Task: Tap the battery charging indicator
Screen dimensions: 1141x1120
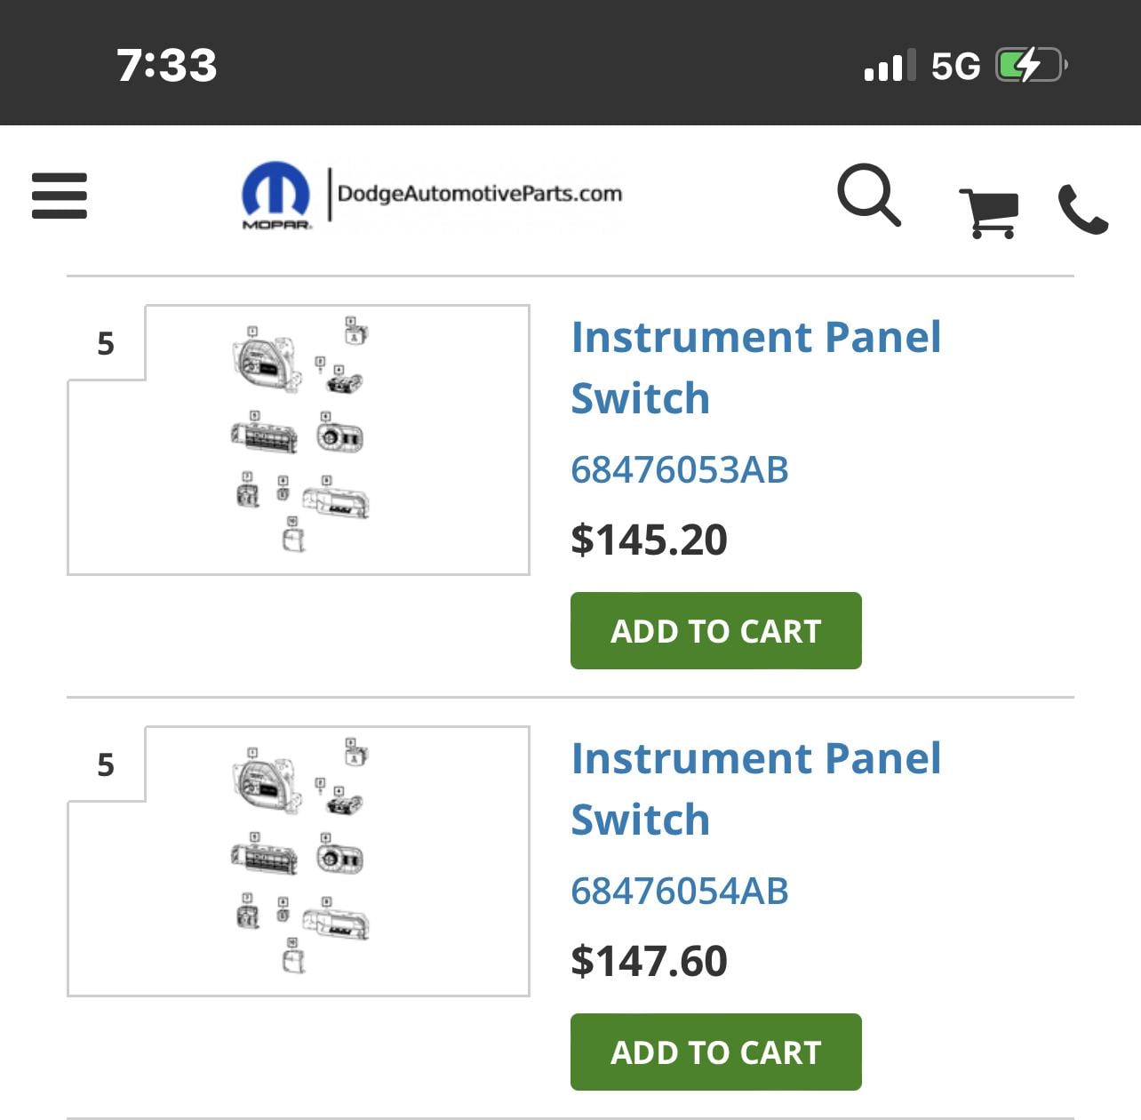Action: point(1031,66)
